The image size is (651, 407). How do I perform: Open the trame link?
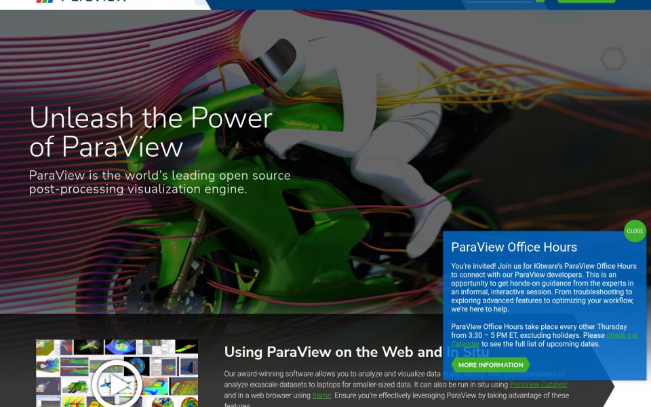321,395
